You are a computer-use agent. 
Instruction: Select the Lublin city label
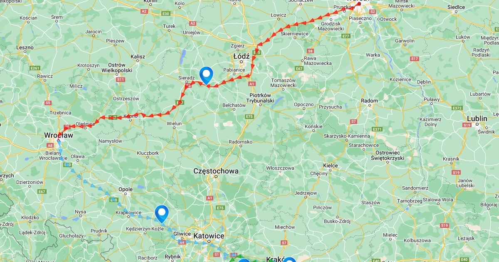[x=477, y=118]
